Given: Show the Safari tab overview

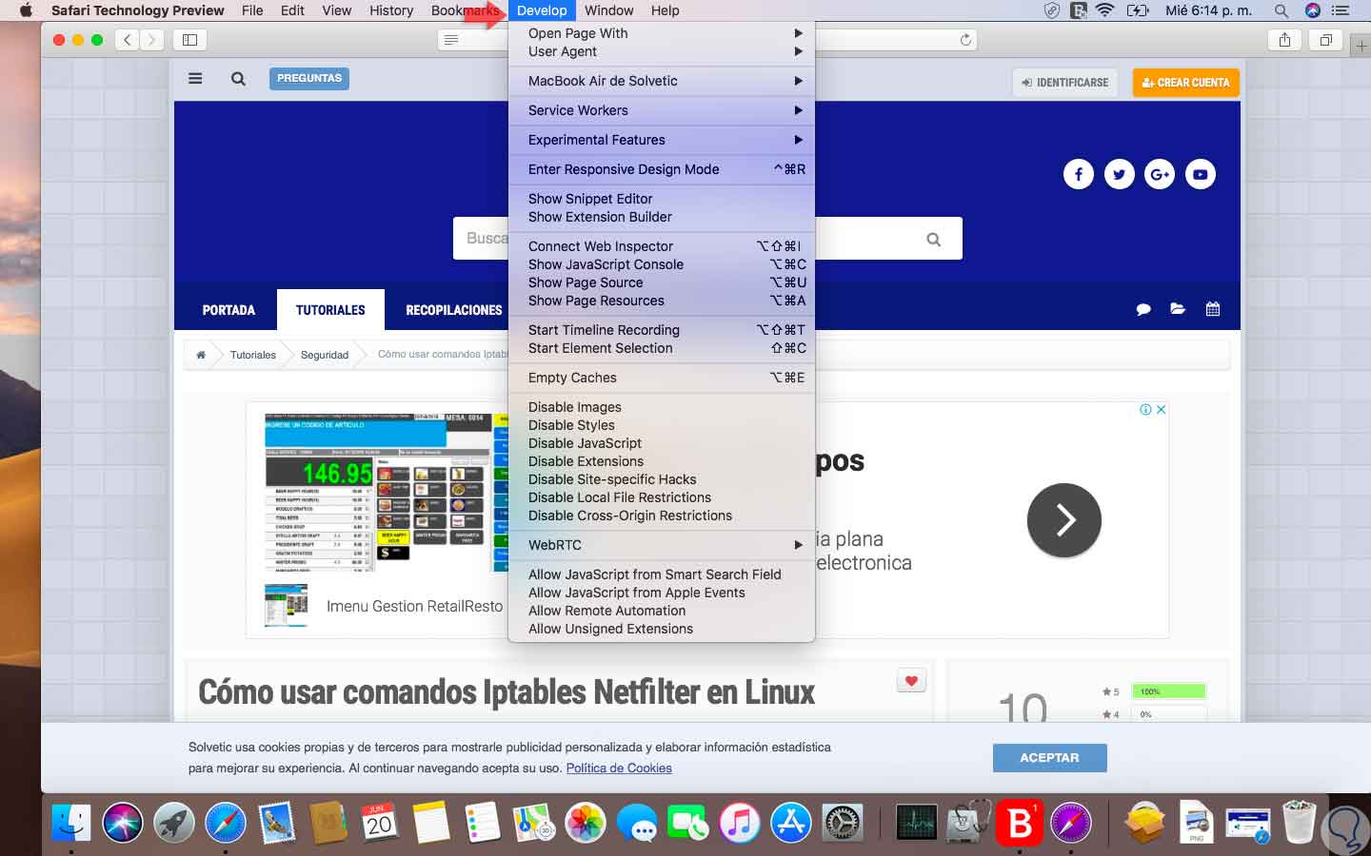Looking at the screenshot, I should 1325,40.
